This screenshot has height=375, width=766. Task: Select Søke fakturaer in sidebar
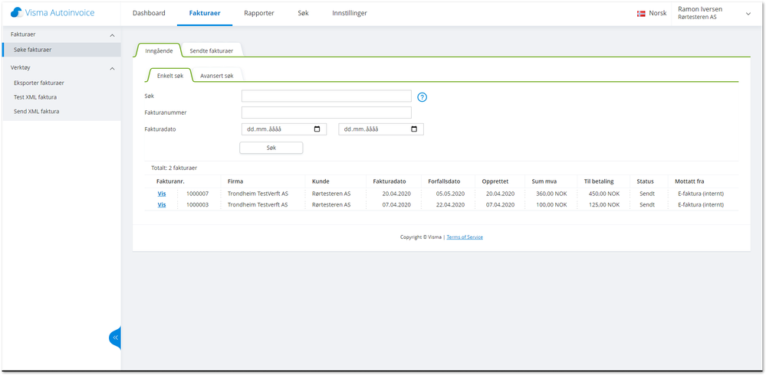(x=61, y=50)
